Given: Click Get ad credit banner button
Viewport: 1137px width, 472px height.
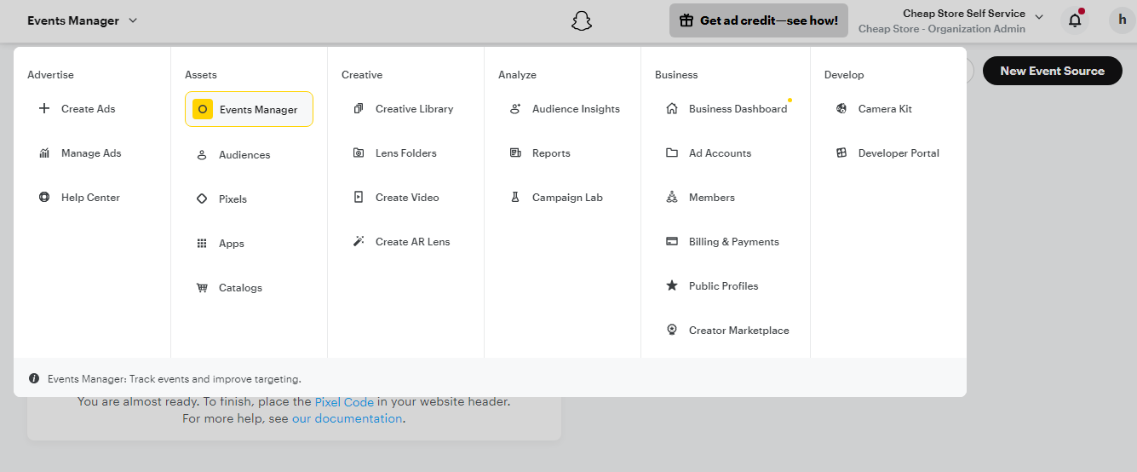Looking at the screenshot, I should click(x=758, y=20).
